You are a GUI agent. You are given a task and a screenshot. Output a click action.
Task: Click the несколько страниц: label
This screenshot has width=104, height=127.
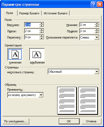click(x=21, y=72)
